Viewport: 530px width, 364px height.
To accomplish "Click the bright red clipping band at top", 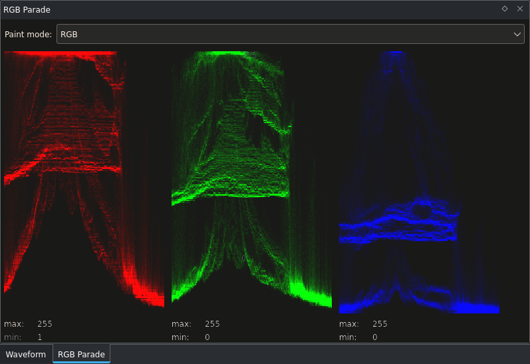I will [x=60, y=53].
